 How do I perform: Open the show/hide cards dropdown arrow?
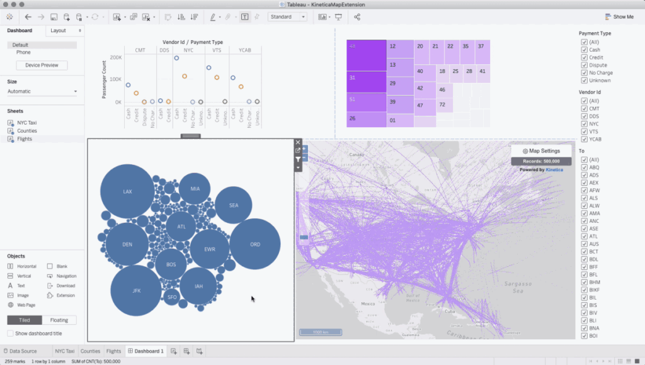[x=329, y=17]
